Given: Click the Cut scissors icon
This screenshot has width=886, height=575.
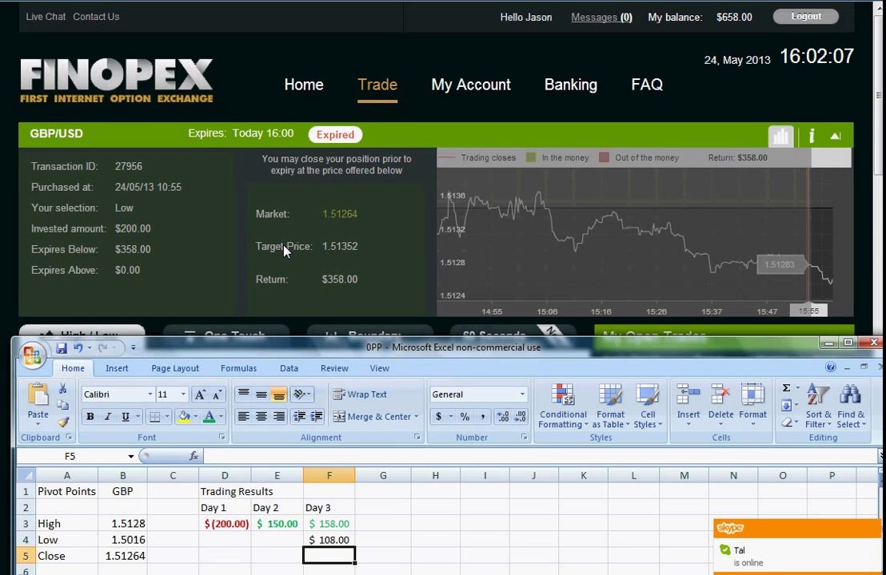Looking at the screenshot, I should coord(62,389).
